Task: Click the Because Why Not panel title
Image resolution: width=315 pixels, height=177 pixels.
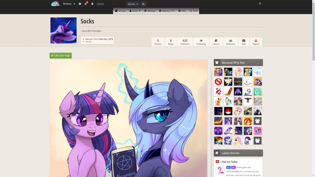Action: [x=233, y=63]
